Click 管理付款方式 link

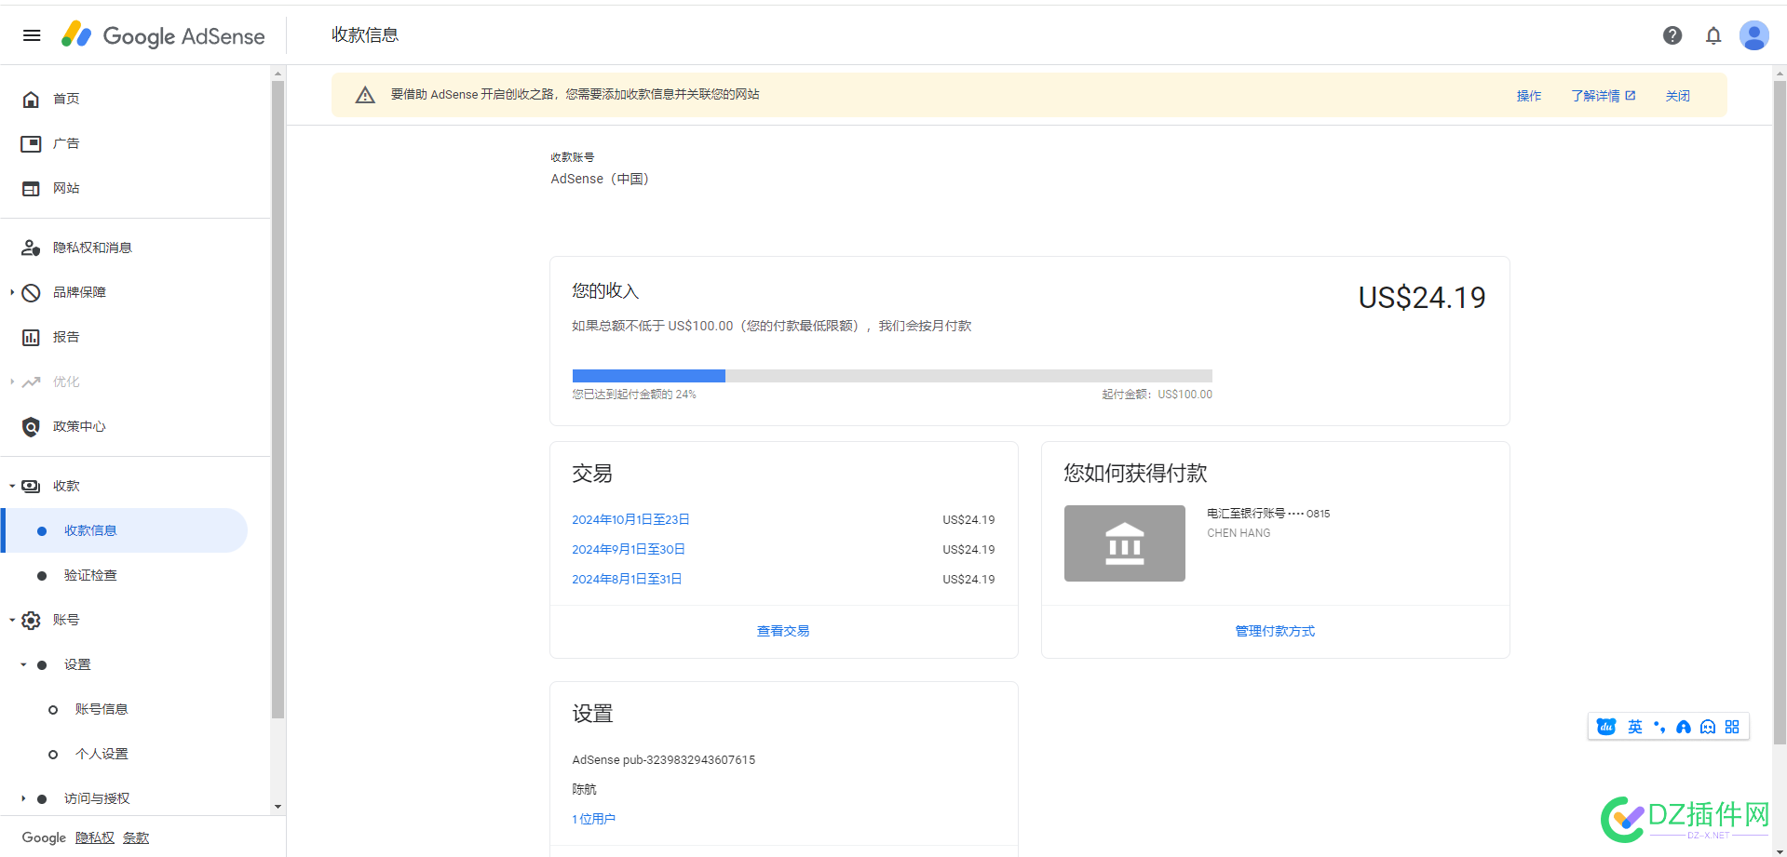point(1275,631)
